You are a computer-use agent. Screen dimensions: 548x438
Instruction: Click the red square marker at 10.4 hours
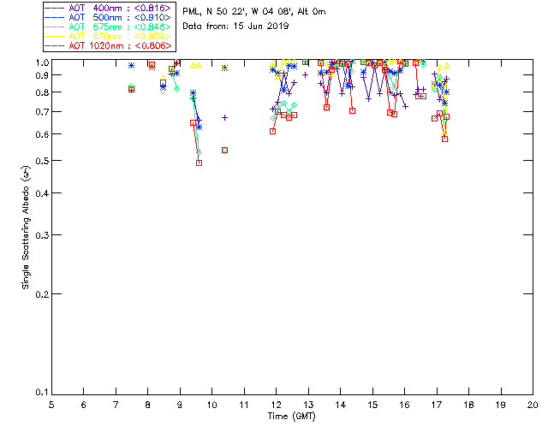point(224,150)
